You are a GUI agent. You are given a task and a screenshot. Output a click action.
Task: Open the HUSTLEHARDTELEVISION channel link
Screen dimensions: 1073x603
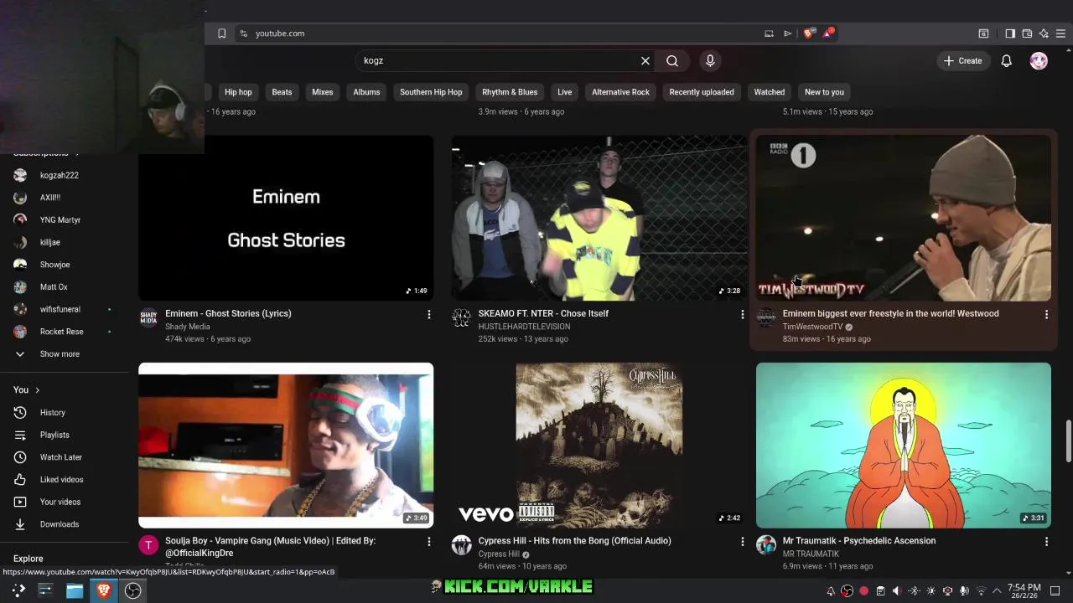pos(524,327)
